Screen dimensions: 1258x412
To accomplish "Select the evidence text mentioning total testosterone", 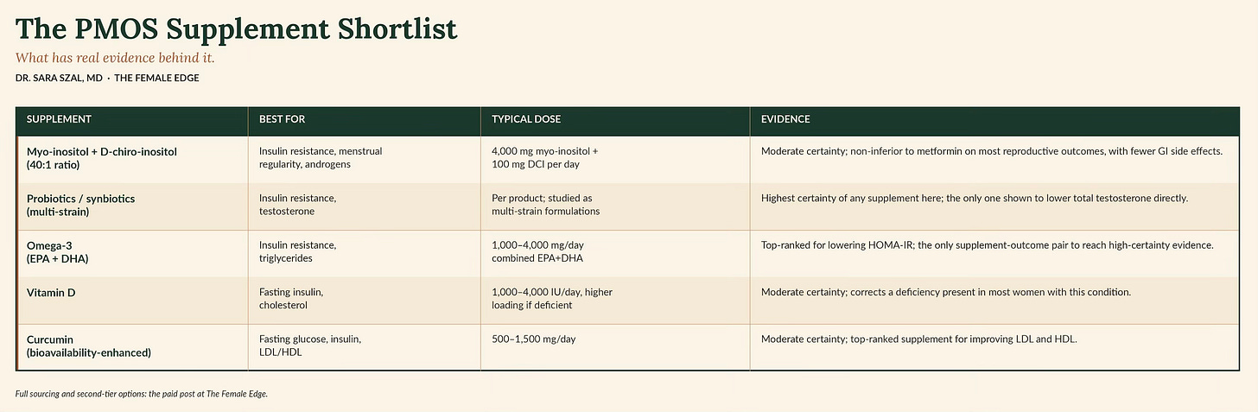I will point(975,199).
